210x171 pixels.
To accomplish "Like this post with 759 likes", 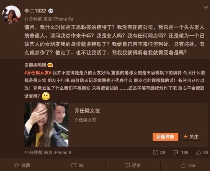I will pos(188,165).
